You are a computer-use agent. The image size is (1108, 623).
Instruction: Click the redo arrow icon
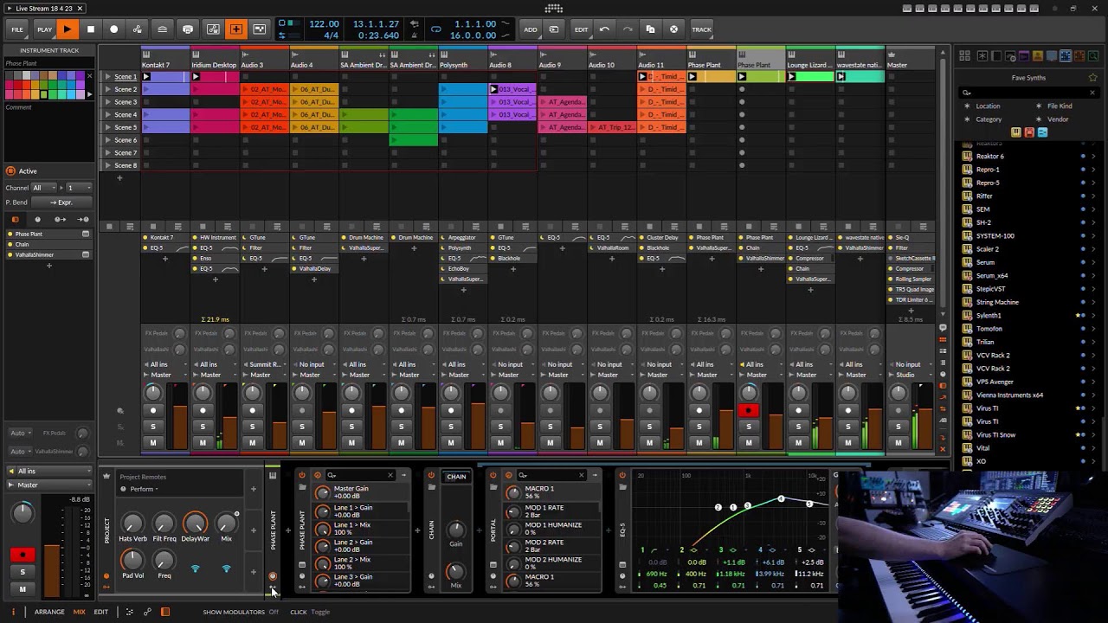(x=628, y=29)
